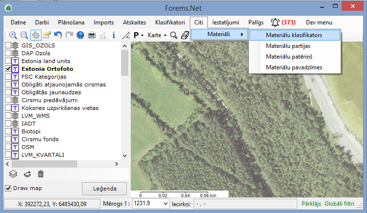Select Materiālu klasifikators menu entry

pos(295,35)
